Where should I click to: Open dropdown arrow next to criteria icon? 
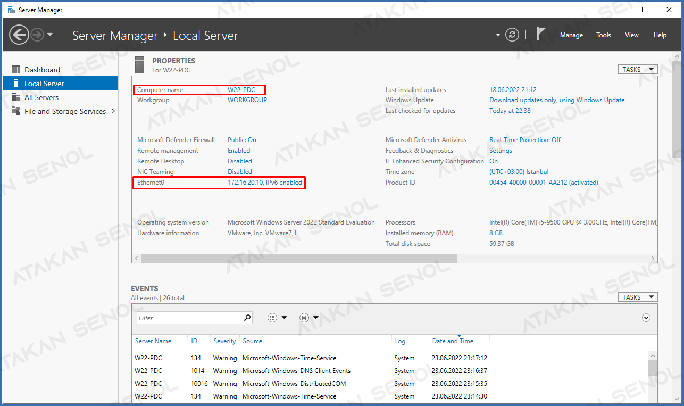pyautogui.click(x=284, y=318)
